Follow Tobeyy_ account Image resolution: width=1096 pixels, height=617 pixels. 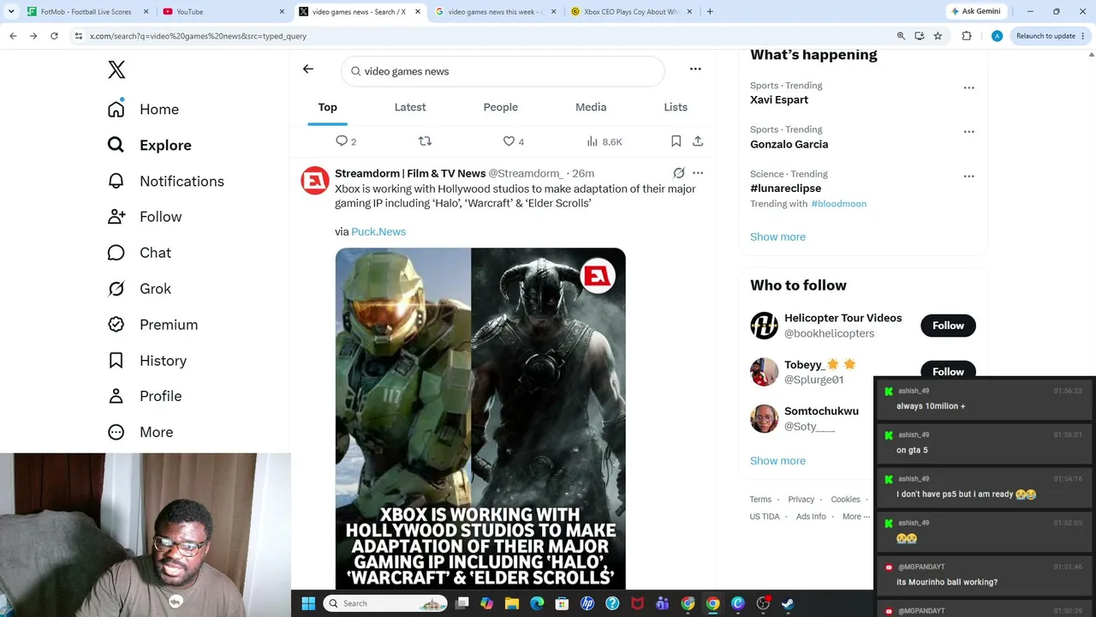[948, 371]
